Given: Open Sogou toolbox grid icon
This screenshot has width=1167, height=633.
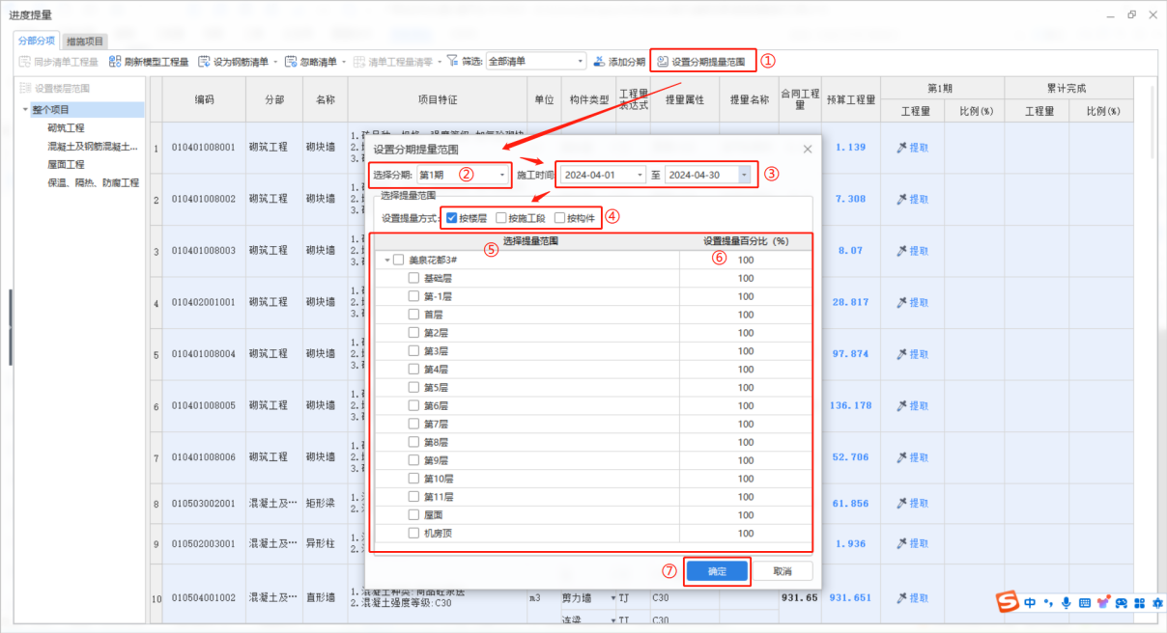Looking at the screenshot, I should (1140, 603).
